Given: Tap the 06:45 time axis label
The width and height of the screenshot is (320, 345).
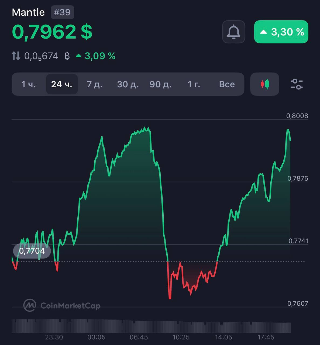Looking at the screenshot, I should [139, 337].
